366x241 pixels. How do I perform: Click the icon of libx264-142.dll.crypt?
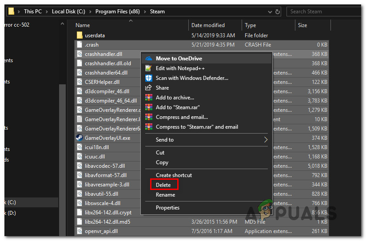[x=80, y=212]
